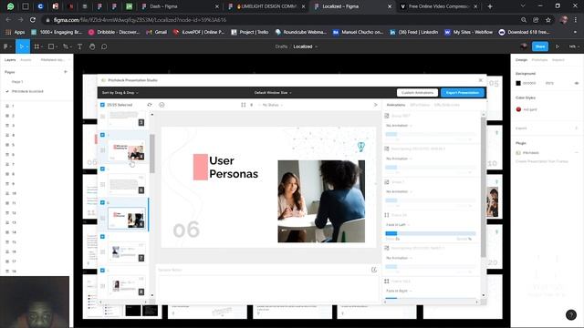Screen dimensions: 584x328
Task: Select the slide 4 thumbnail
Action: coord(126,150)
